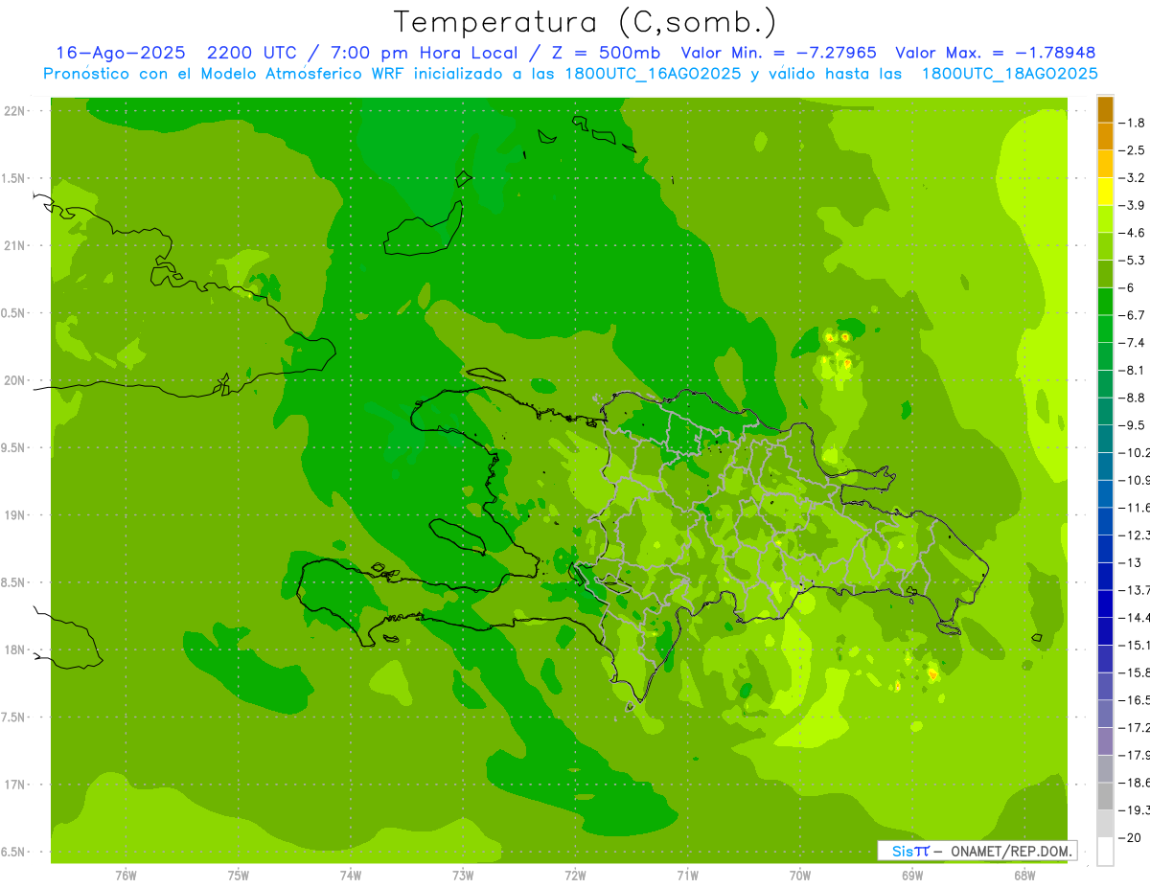Click the 'Temperatura (C,somb.)' title
Viewport: 1150px width, 888px height.
586,23
